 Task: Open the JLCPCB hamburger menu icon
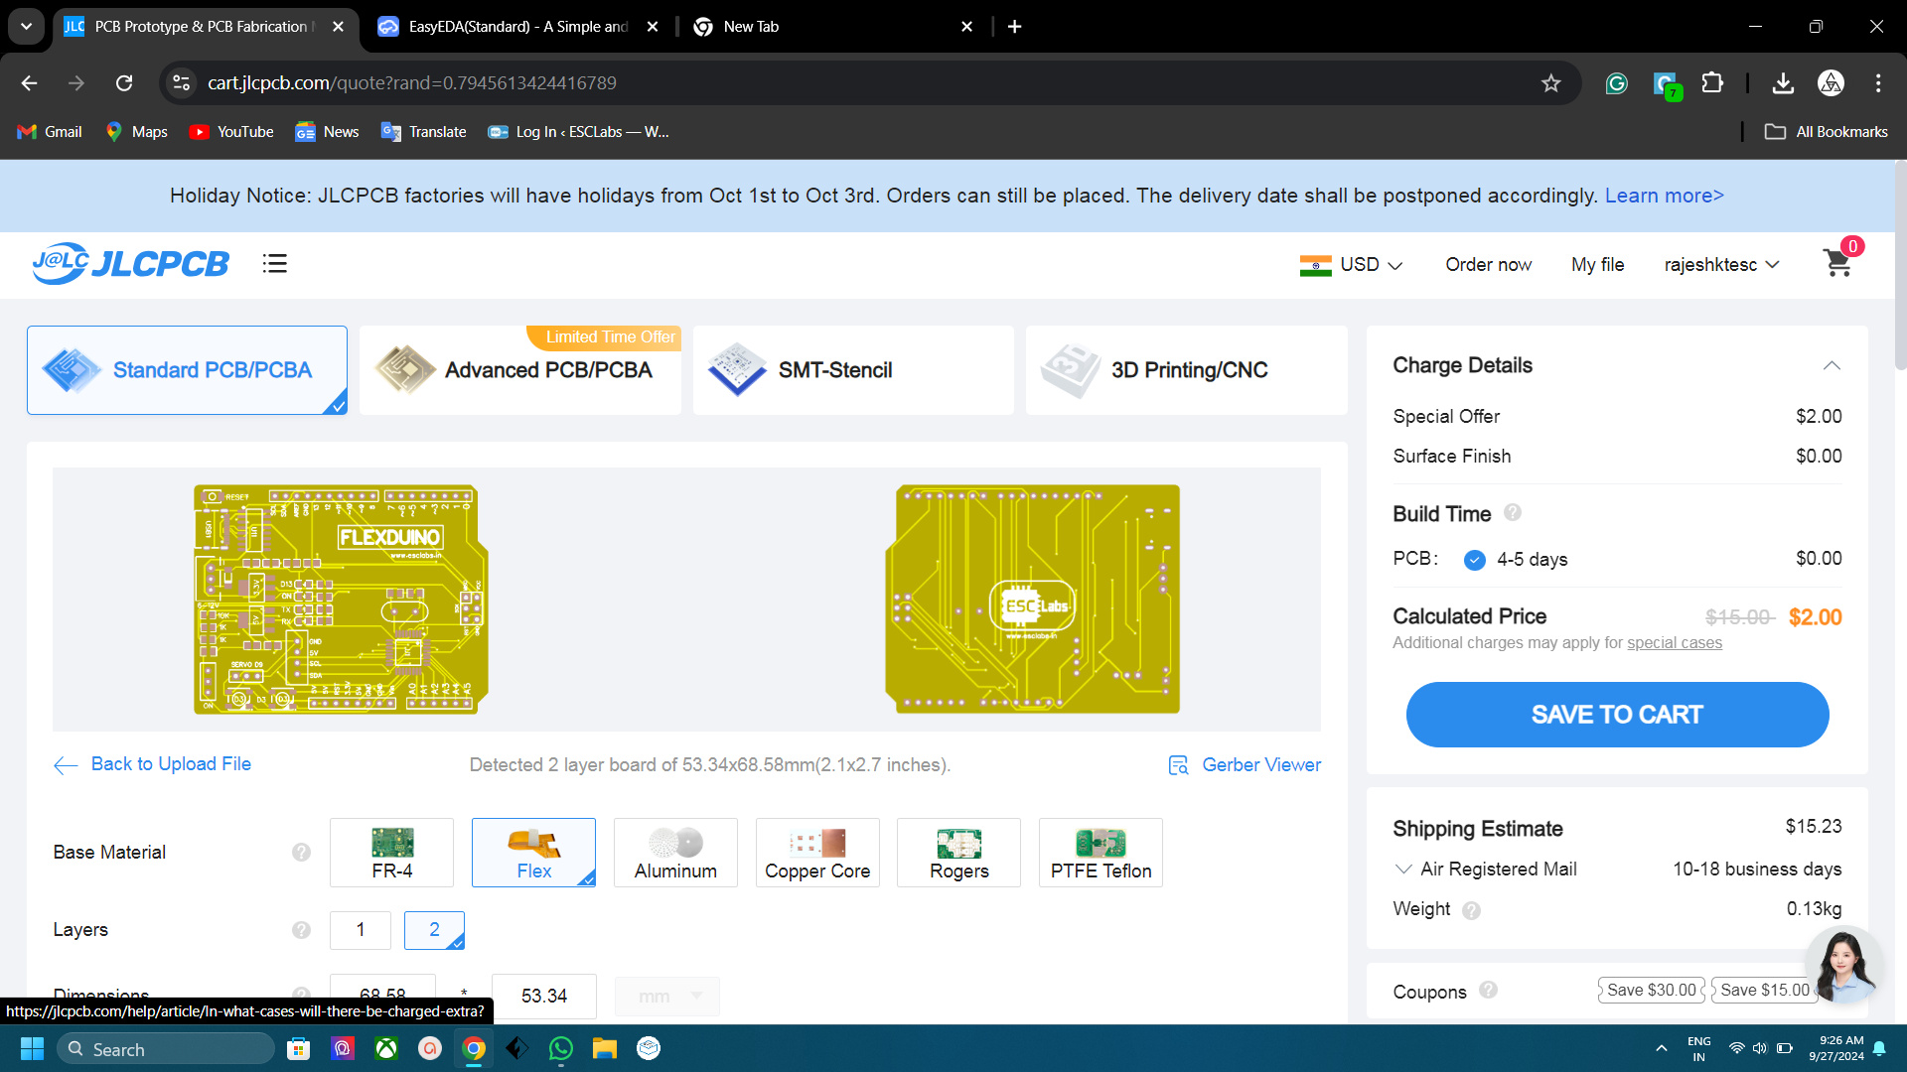pos(275,264)
